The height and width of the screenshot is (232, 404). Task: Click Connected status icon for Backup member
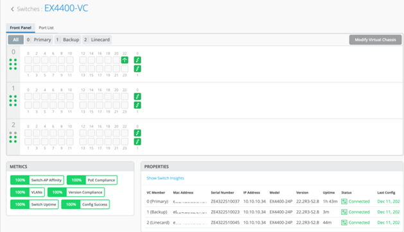click(x=344, y=212)
